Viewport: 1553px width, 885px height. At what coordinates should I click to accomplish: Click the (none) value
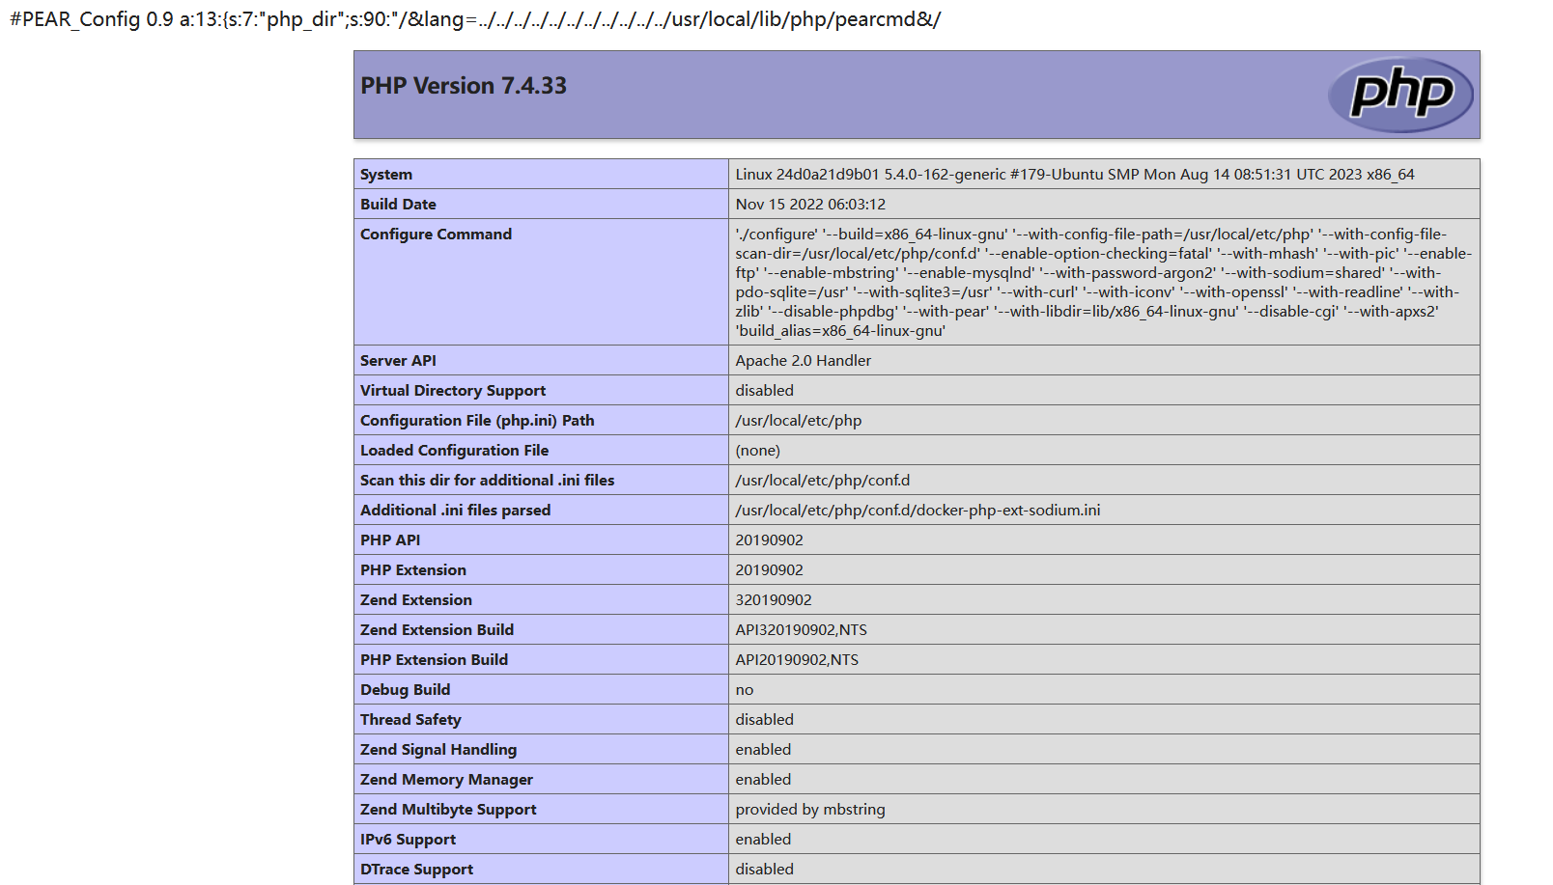tap(757, 451)
